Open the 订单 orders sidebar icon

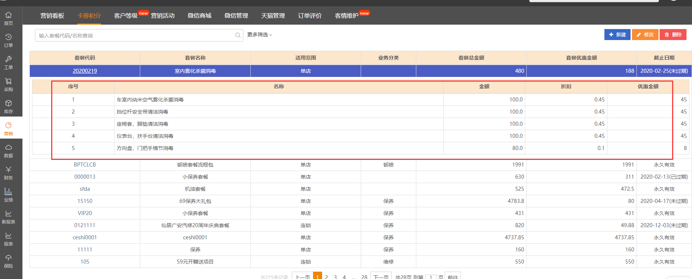click(8, 40)
